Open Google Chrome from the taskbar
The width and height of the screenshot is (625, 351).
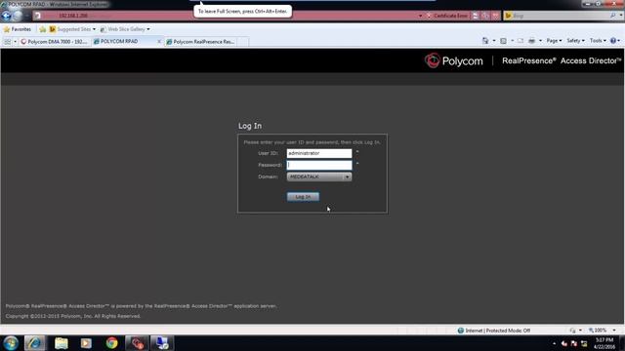coord(111,343)
